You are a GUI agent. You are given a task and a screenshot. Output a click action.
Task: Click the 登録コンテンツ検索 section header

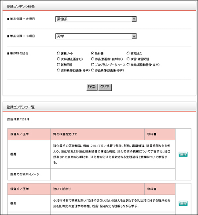pyautogui.click(x=21, y=7)
